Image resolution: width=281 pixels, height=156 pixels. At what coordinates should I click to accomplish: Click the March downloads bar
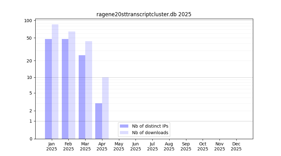[x=89, y=90]
